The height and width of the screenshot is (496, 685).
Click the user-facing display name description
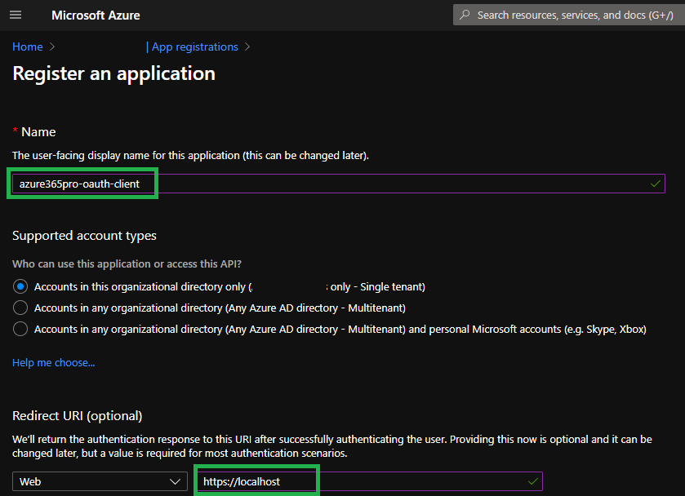(190, 156)
